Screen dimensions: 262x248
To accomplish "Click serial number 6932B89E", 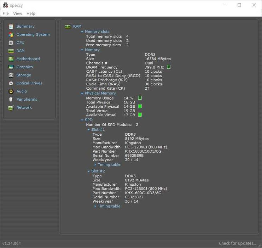I will point(134,156).
